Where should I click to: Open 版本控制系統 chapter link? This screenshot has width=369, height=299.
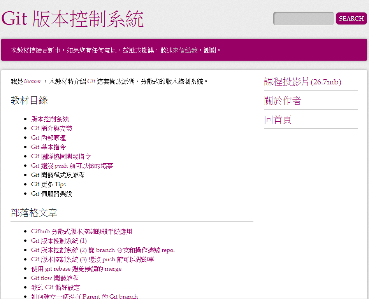point(50,119)
